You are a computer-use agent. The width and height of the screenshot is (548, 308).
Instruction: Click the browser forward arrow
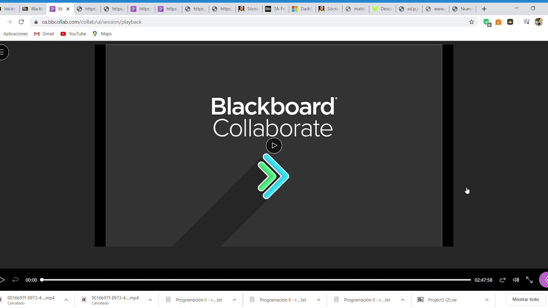tap(9, 22)
